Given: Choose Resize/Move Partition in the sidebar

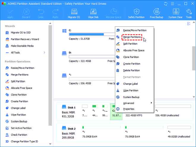Looking at the screenshot, I should 20,68.
